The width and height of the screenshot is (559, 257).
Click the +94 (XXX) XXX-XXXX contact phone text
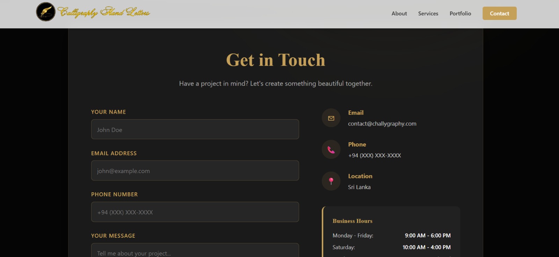(375, 156)
